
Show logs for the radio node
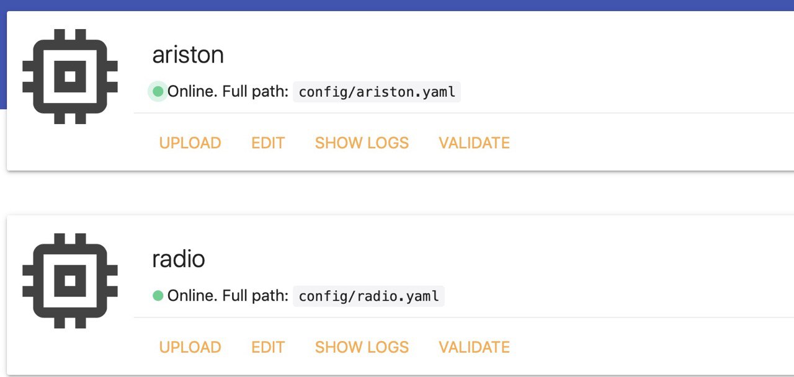362,347
